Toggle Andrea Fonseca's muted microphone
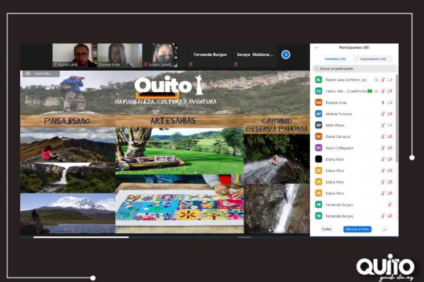 (x=383, y=114)
